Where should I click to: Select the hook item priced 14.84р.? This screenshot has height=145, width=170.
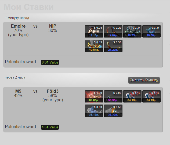pyautogui.click(x=113, y=31)
